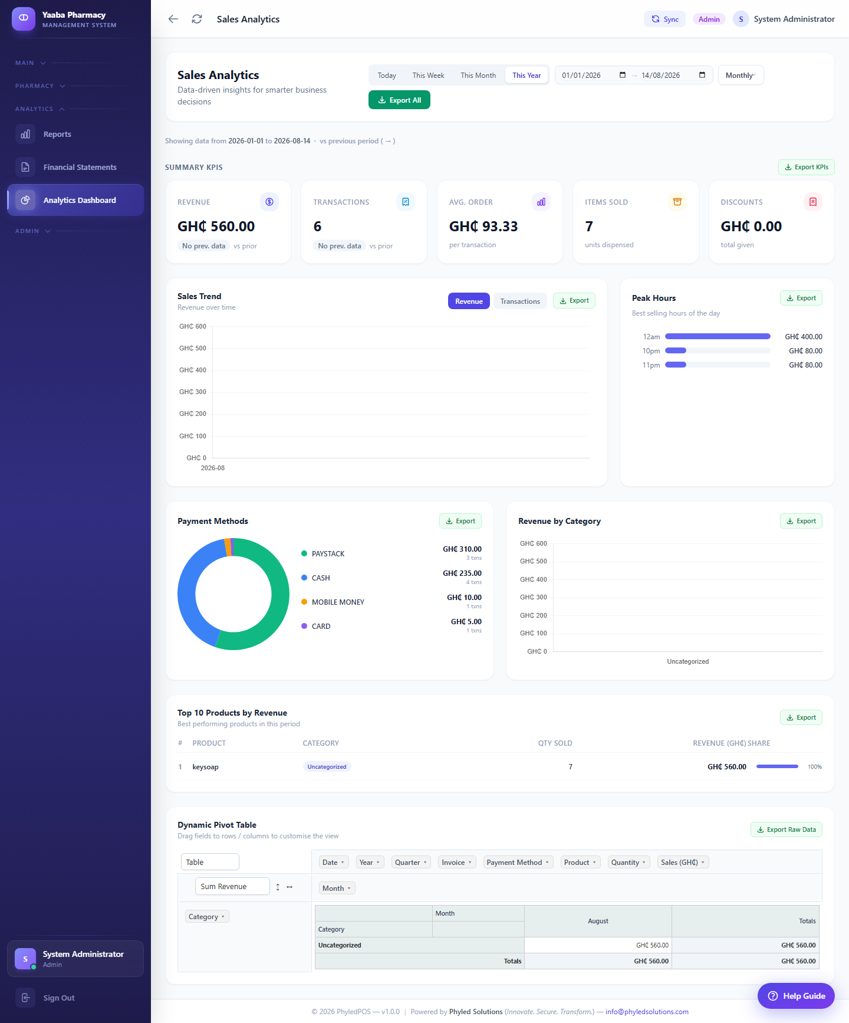The image size is (849, 1023).
Task: Click the back arrow icon
Action: click(x=173, y=19)
